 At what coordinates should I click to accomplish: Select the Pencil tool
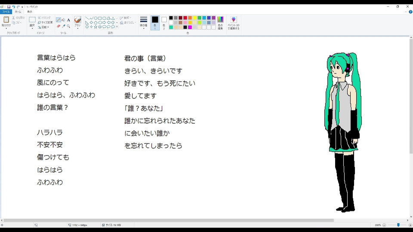[59, 20]
